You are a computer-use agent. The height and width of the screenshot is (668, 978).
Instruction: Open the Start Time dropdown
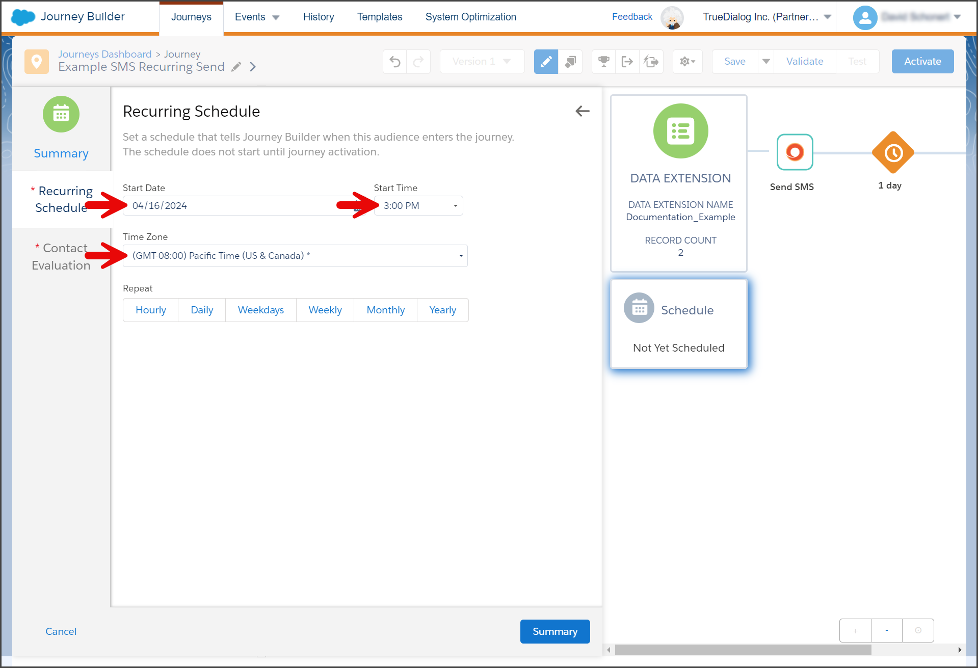pos(418,206)
